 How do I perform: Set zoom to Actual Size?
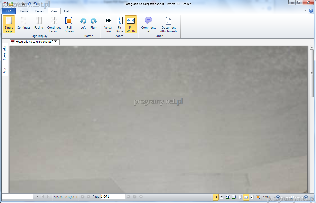point(108,25)
